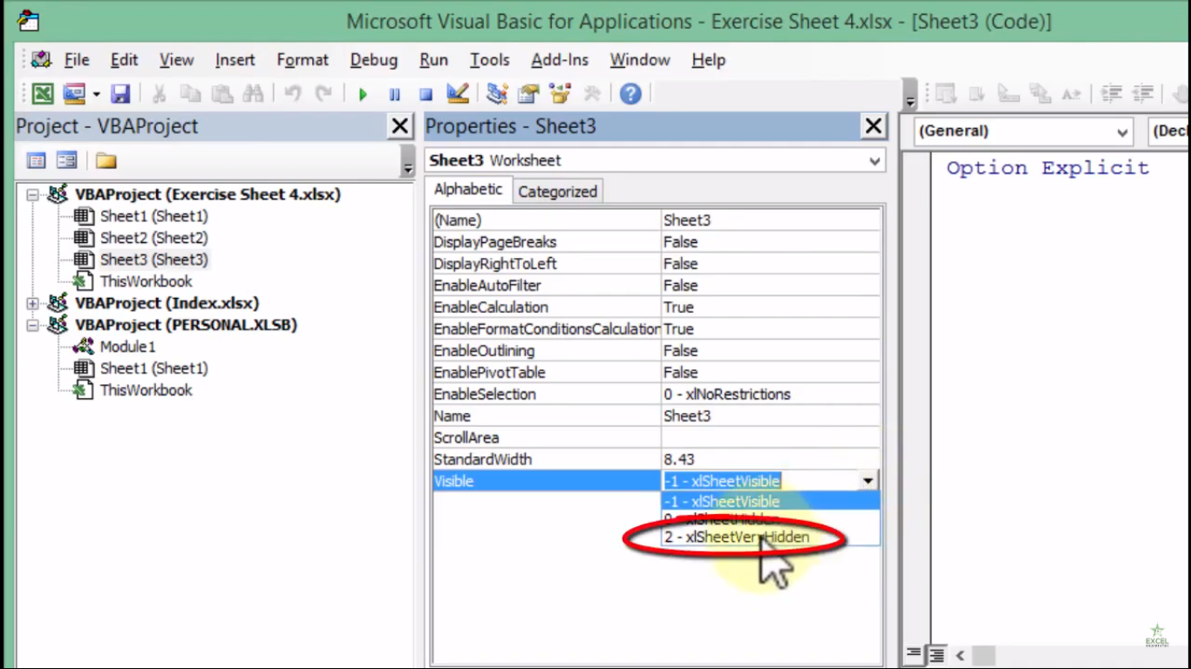The height and width of the screenshot is (669, 1191).
Task: Click the Redo arrow icon
Action: (x=323, y=93)
